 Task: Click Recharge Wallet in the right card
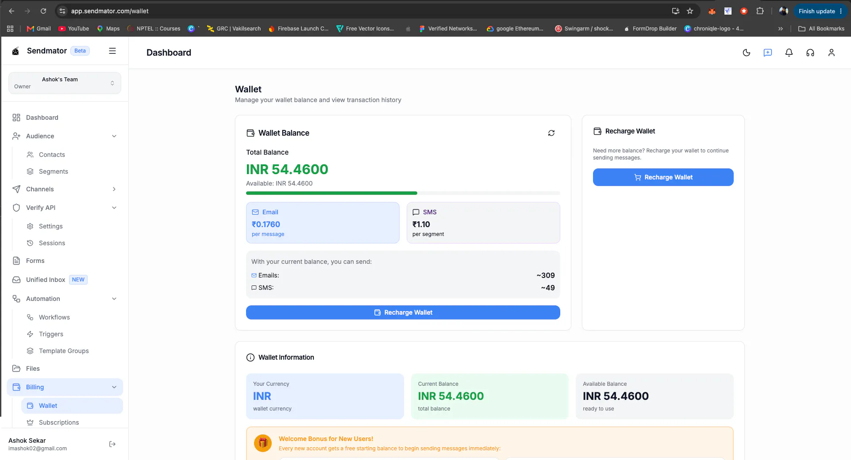(x=663, y=177)
